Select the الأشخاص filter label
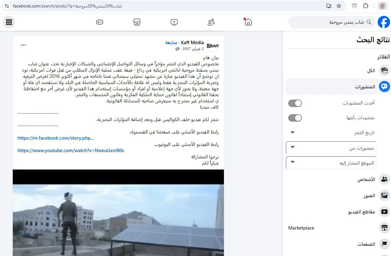The height and width of the screenshot is (256, 391). tap(366, 179)
